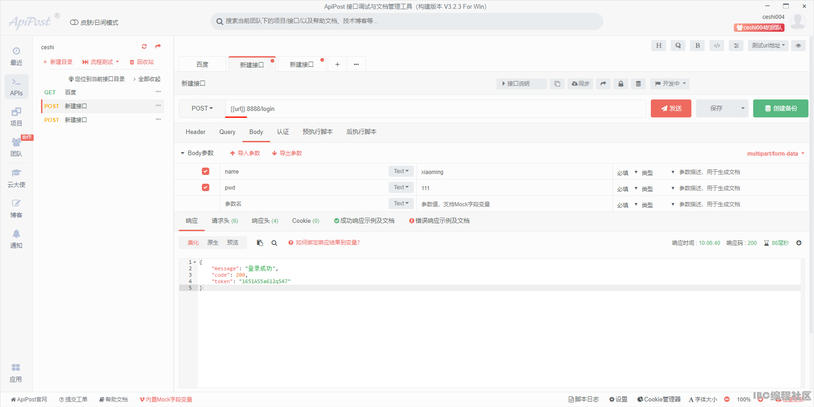This screenshot has height=407, width=814.
Task: Search in response with magnifier icon
Action: pyautogui.click(x=274, y=243)
